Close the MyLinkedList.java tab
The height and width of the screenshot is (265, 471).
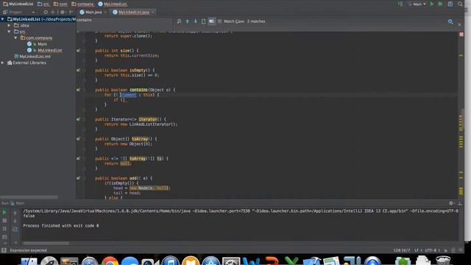pyautogui.click(x=152, y=13)
